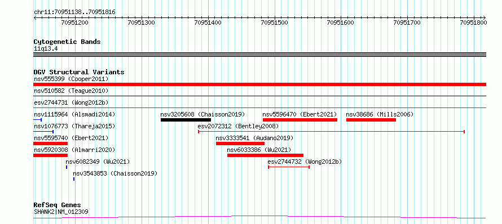Click ruler position 70951800
The width and height of the screenshot is (502, 224).
(473, 23)
